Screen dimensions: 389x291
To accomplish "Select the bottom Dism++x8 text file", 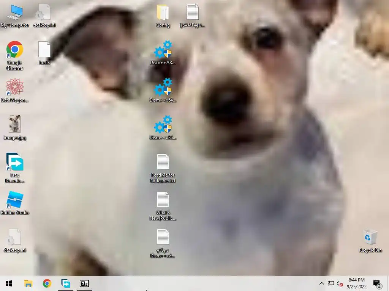I will (163, 244).
